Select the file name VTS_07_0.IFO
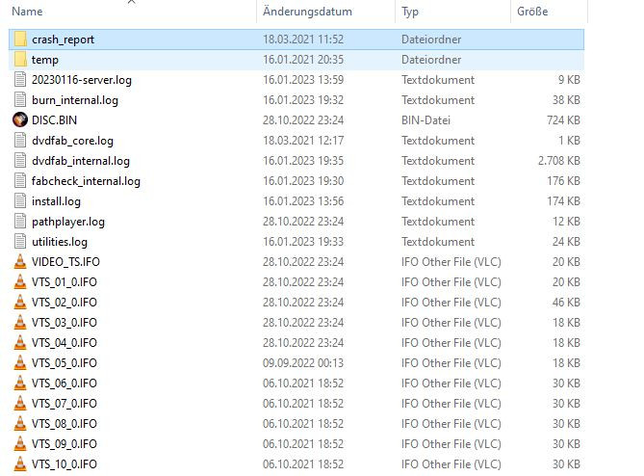Image resolution: width=644 pixels, height=476 pixels. coord(64,404)
